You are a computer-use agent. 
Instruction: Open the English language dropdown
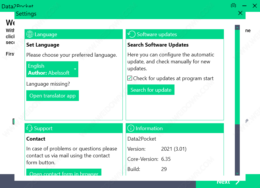(52, 69)
